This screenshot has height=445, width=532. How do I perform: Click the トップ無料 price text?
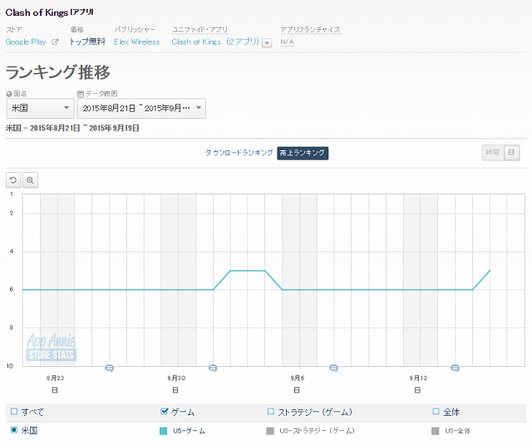click(x=87, y=42)
